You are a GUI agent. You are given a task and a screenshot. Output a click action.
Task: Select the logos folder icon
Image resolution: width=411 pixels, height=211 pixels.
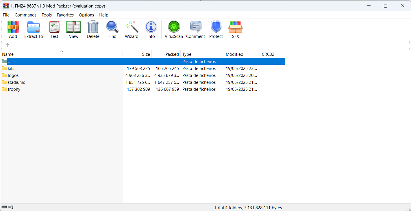click(x=4, y=75)
